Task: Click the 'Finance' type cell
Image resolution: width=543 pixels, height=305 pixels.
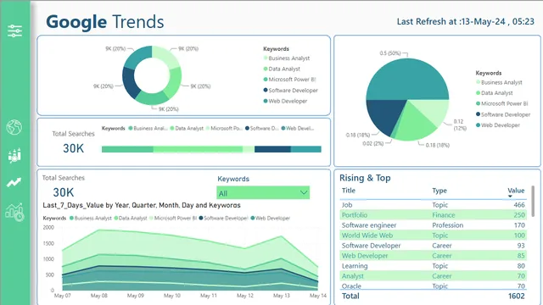Action: (443, 215)
